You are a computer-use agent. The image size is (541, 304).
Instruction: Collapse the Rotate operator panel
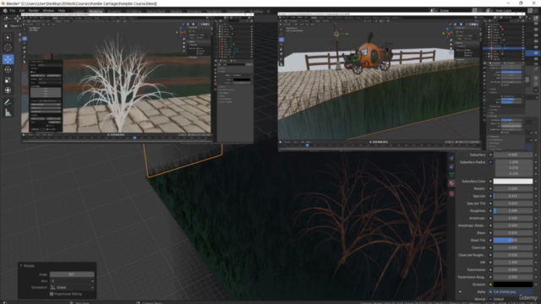tap(21, 266)
